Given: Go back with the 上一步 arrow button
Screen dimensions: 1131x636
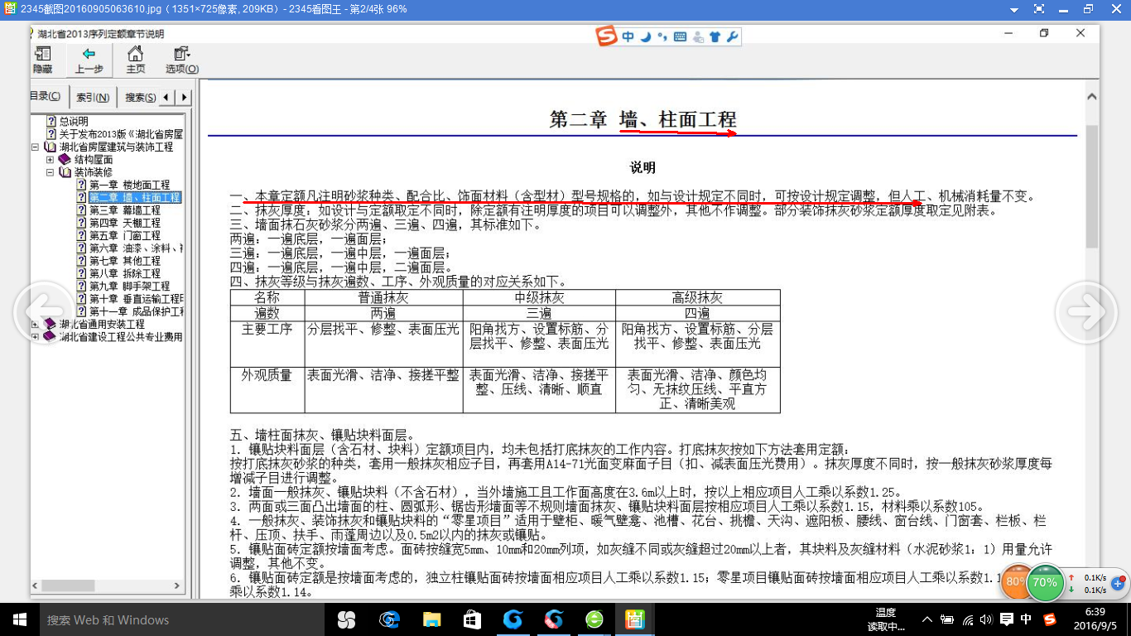Looking at the screenshot, I should pos(89,60).
